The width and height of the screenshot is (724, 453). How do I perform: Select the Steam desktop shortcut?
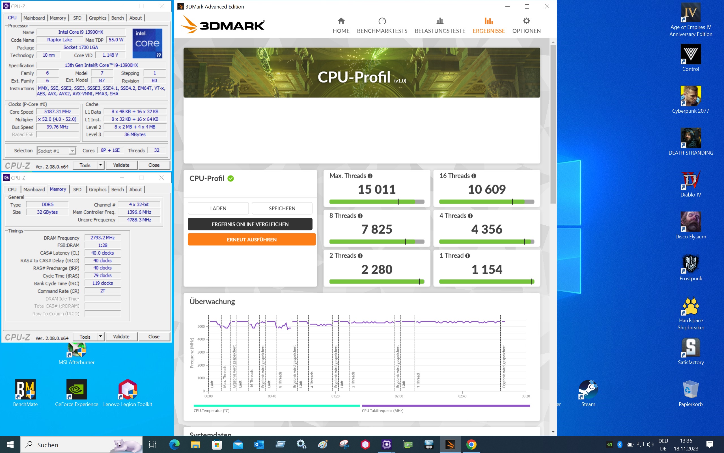click(588, 393)
